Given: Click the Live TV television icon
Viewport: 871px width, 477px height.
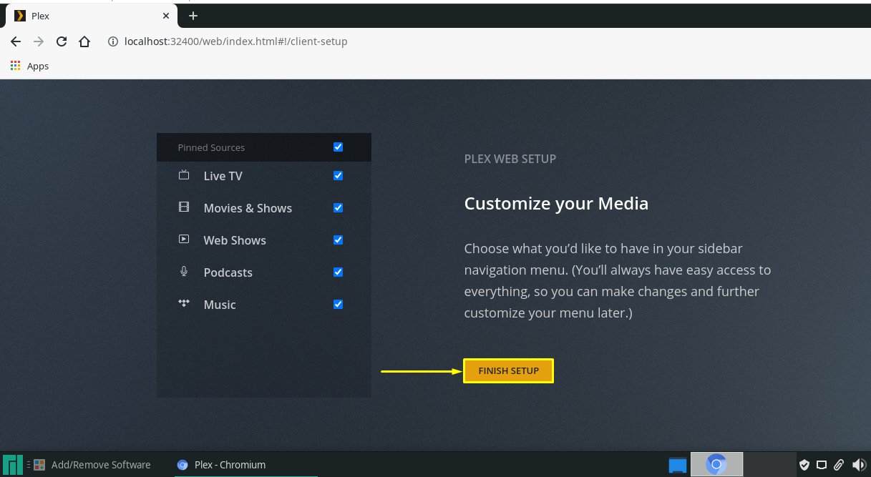Looking at the screenshot, I should [x=184, y=175].
